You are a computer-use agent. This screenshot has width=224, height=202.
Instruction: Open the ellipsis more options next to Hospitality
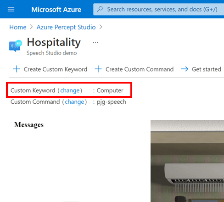point(95,42)
